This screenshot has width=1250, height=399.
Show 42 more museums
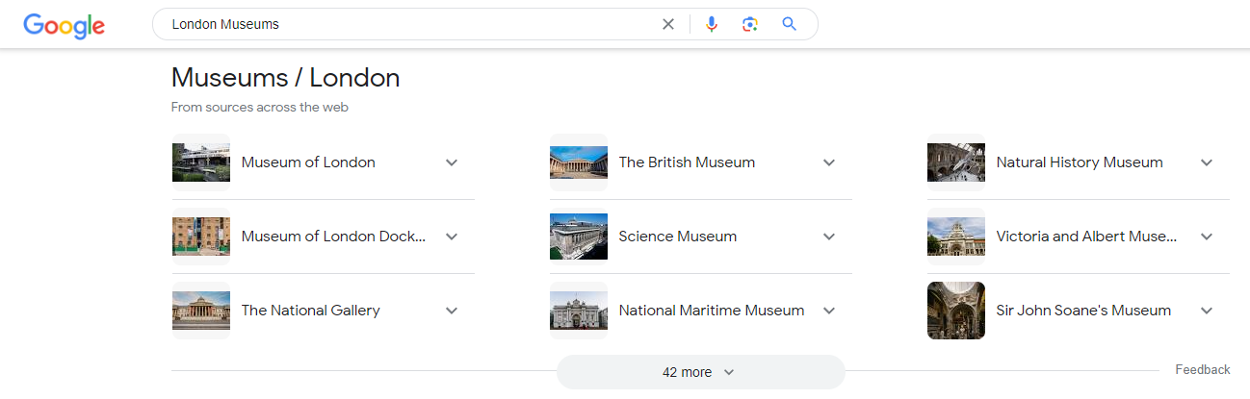700,372
